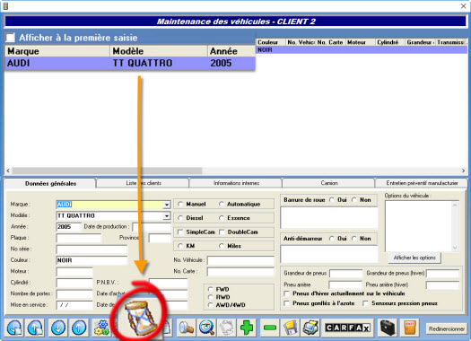Expand the Marque dropdown
The width and height of the screenshot is (471, 341).
tap(167, 205)
